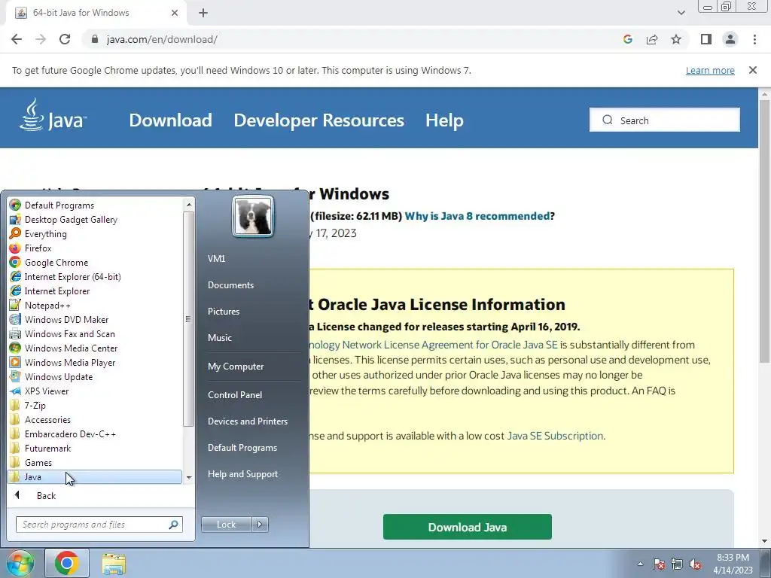Viewport: 771px width, 578px height.
Task: Click the muted volume tray icon
Action: (x=695, y=564)
